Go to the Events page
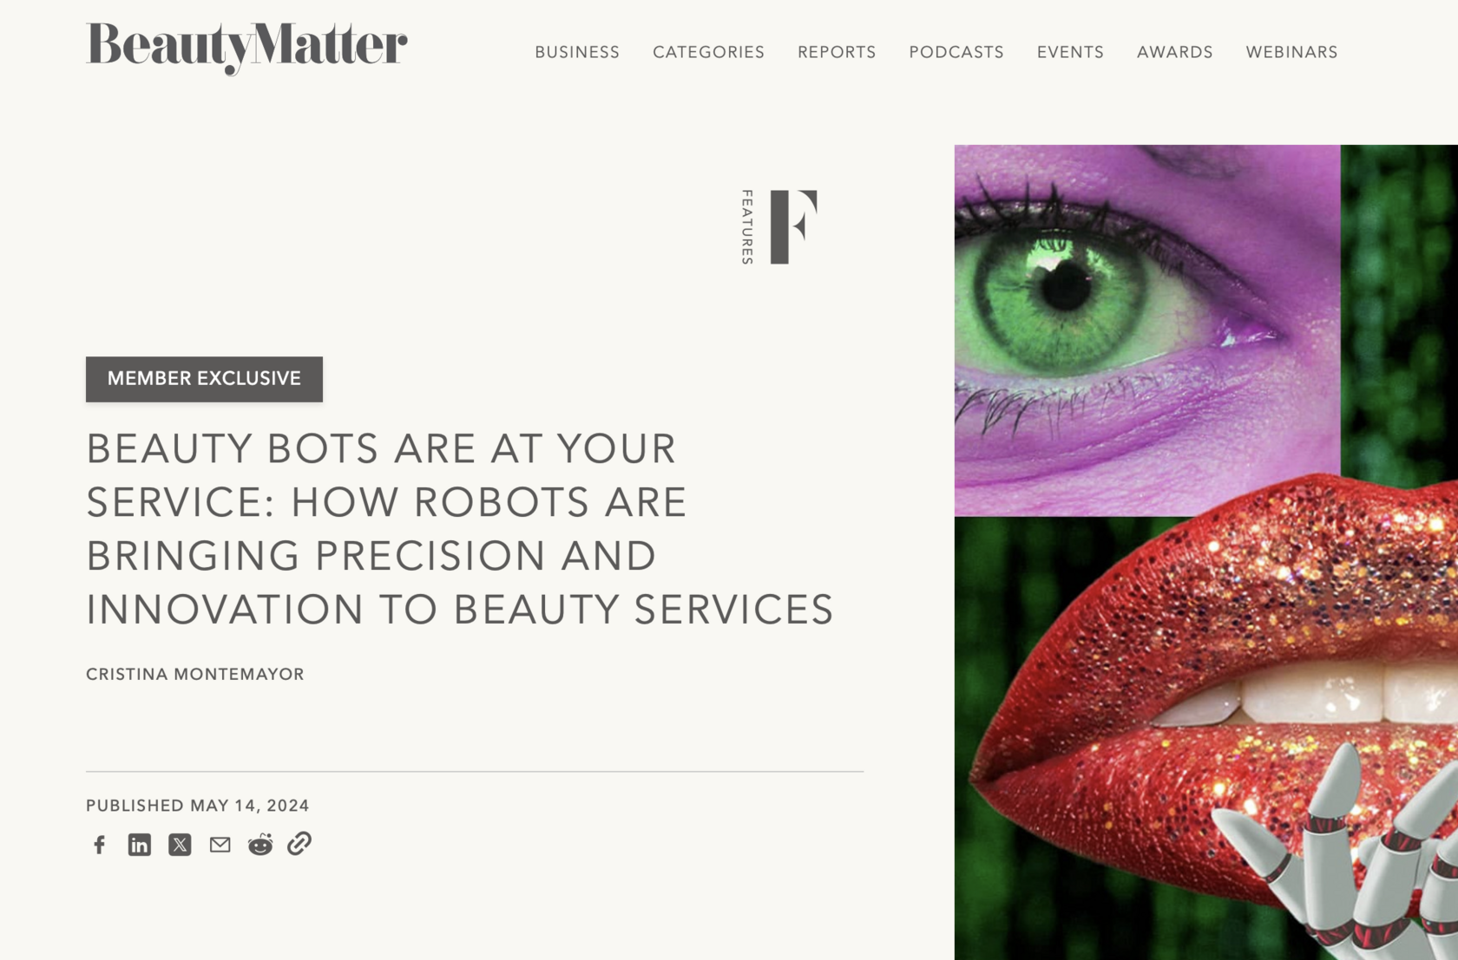 click(1070, 52)
